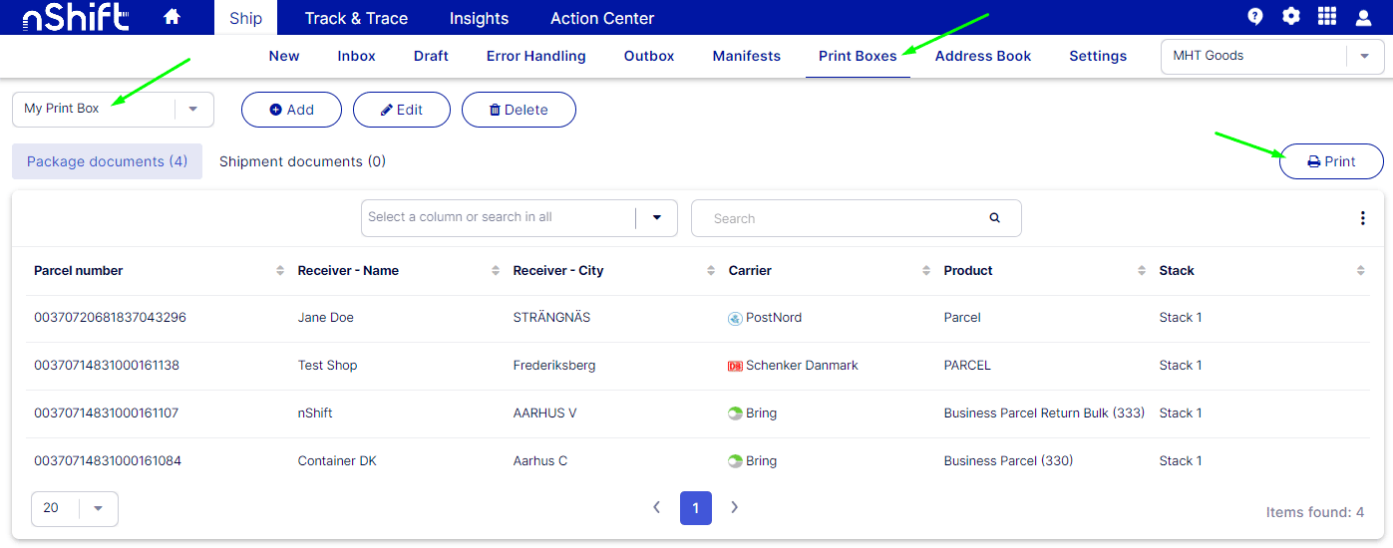The image size is (1393, 548).
Task: Open the three-dot table options menu
Action: (x=1362, y=218)
